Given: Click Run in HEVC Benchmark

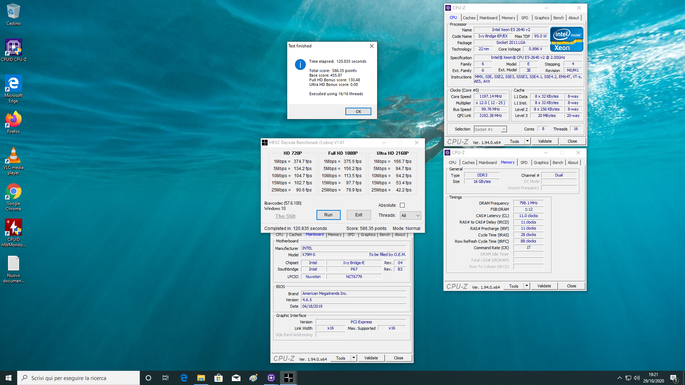Looking at the screenshot, I should [x=328, y=215].
